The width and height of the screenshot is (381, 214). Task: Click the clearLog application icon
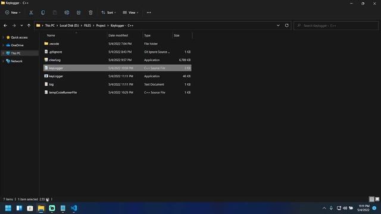click(x=46, y=59)
